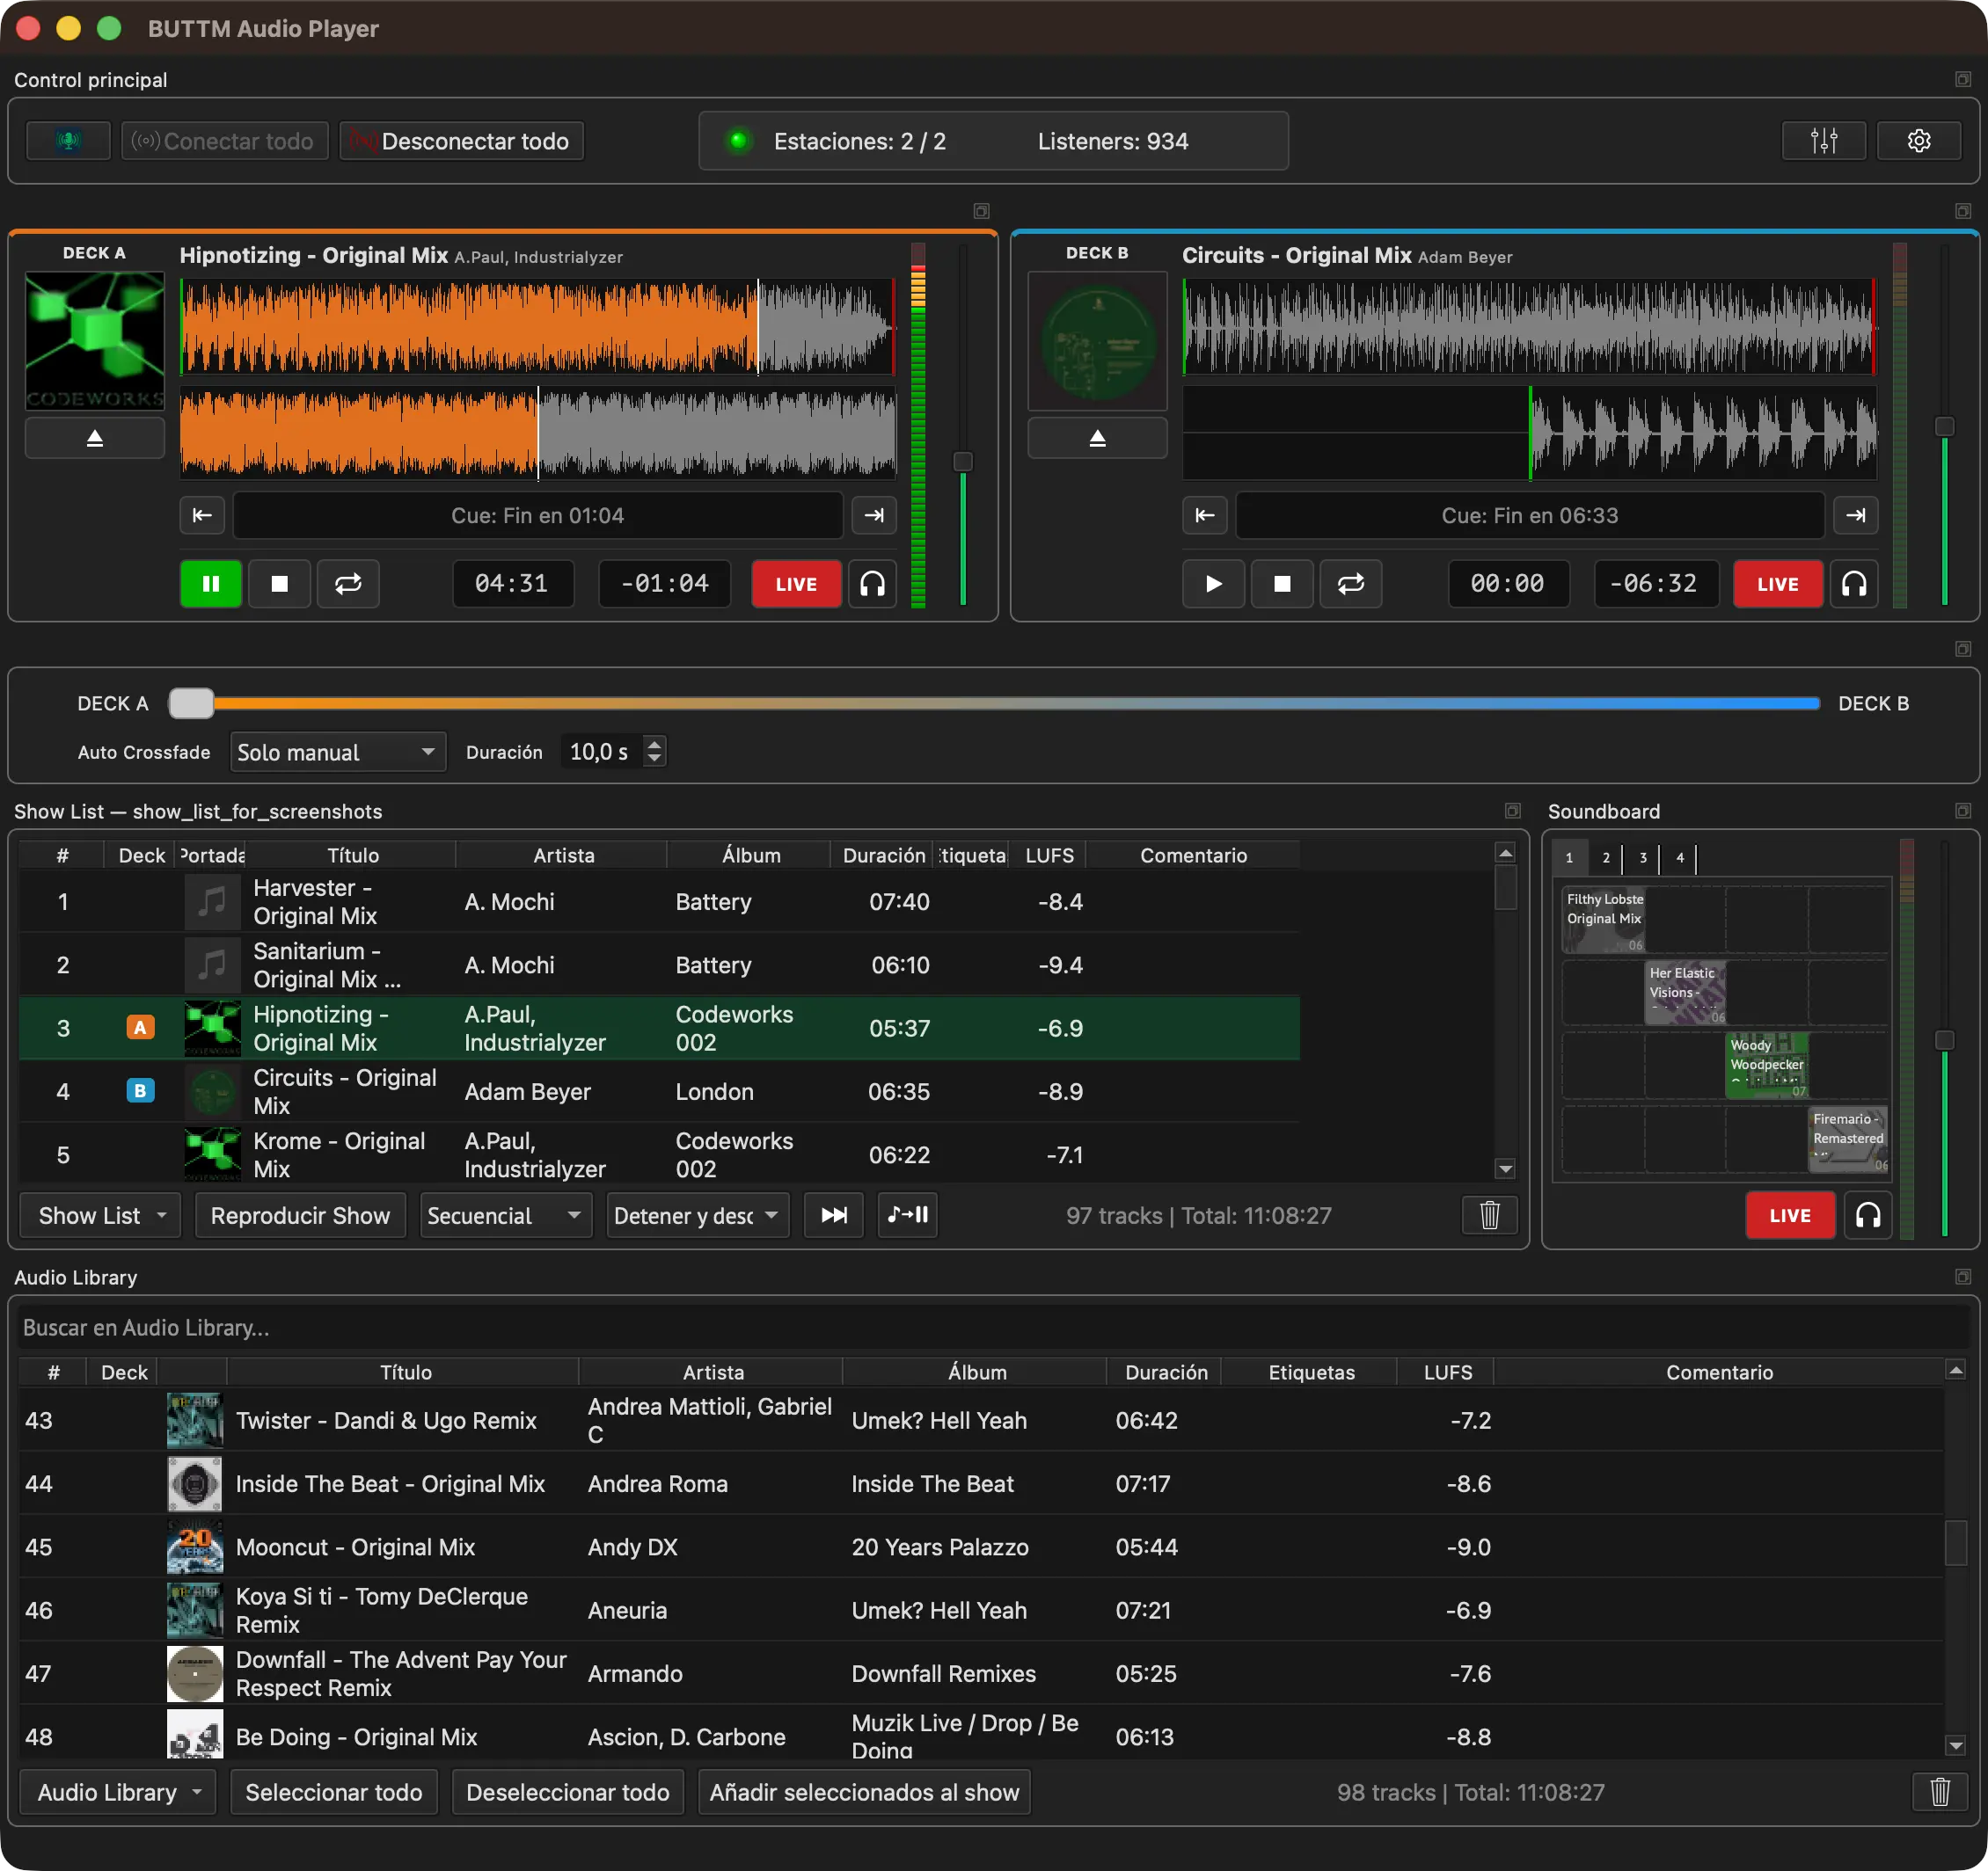
Task: Start playback on Deck B
Action: pos(1213,584)
